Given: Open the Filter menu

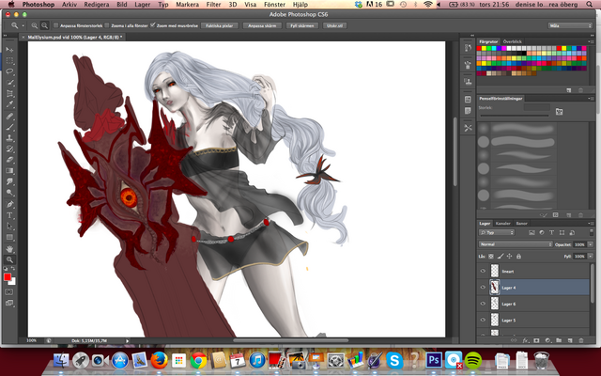Looking at the screenshot, I should [213, 5].
